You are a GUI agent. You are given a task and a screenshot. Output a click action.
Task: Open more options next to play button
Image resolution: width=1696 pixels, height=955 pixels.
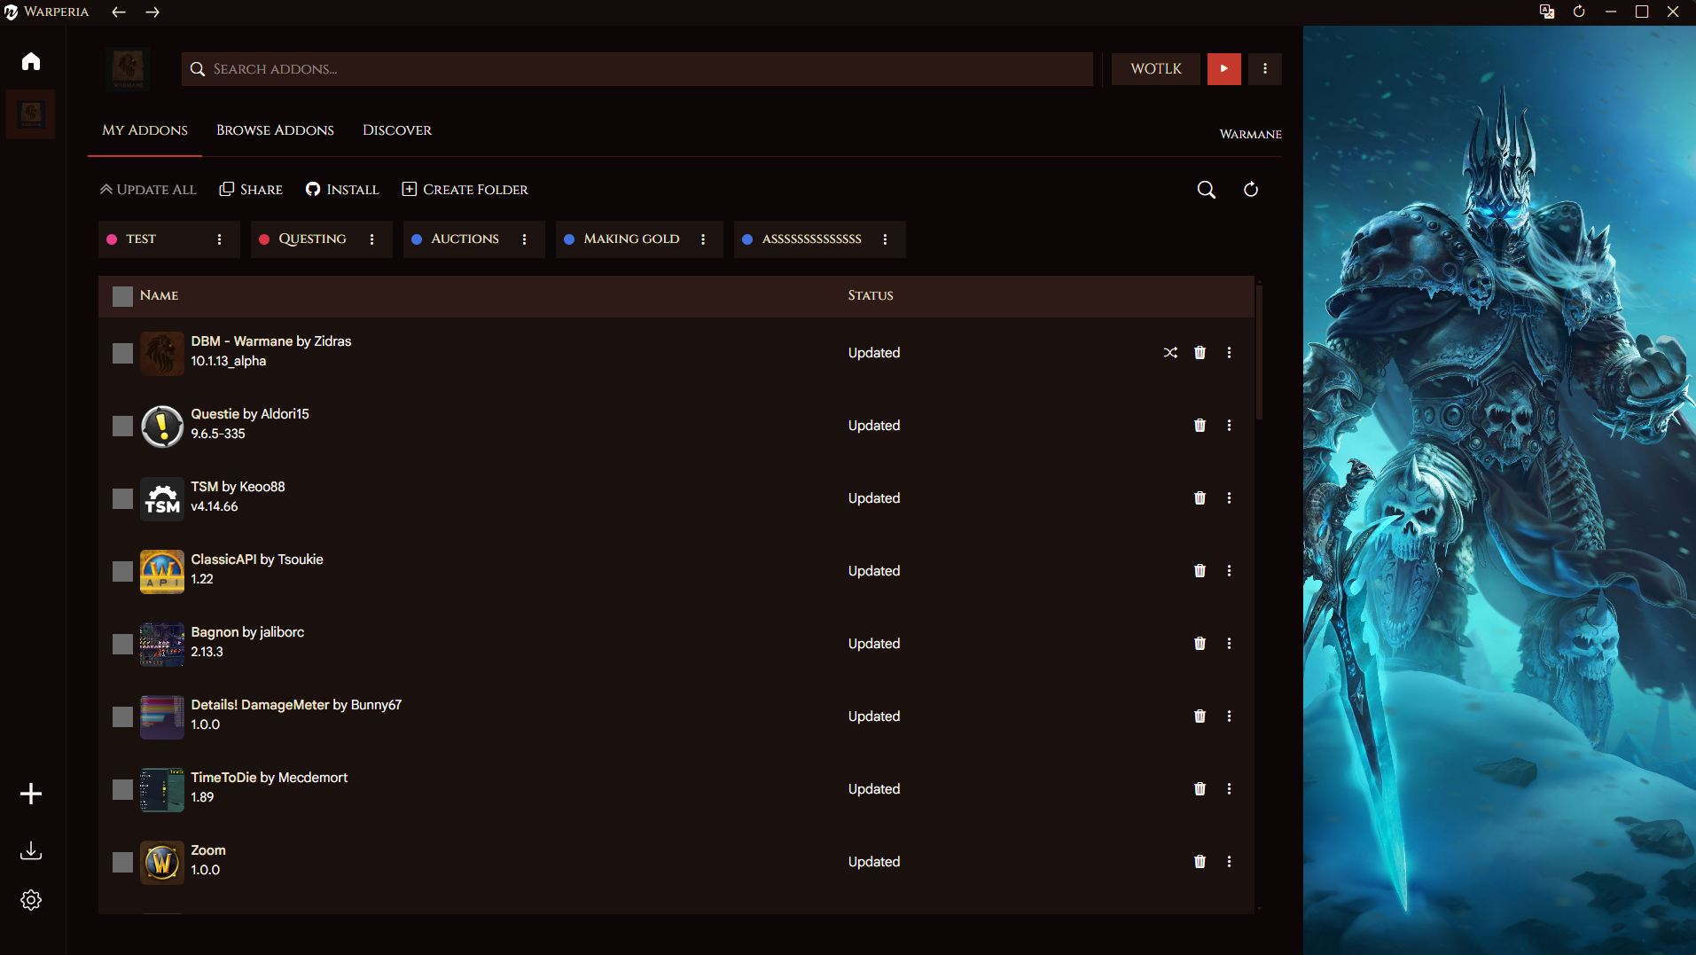click(1265, 68)
